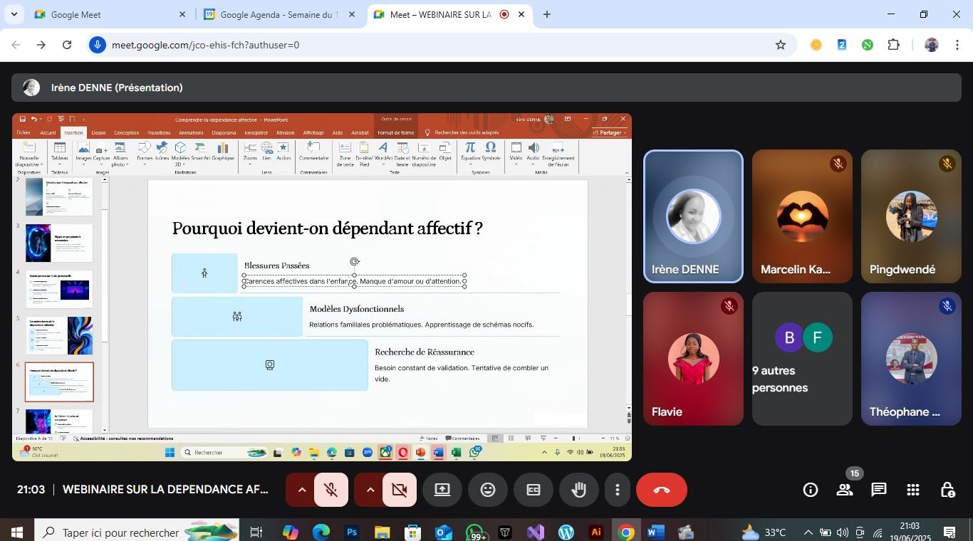
Task: Click the share screen button
Action: point(442,490)
